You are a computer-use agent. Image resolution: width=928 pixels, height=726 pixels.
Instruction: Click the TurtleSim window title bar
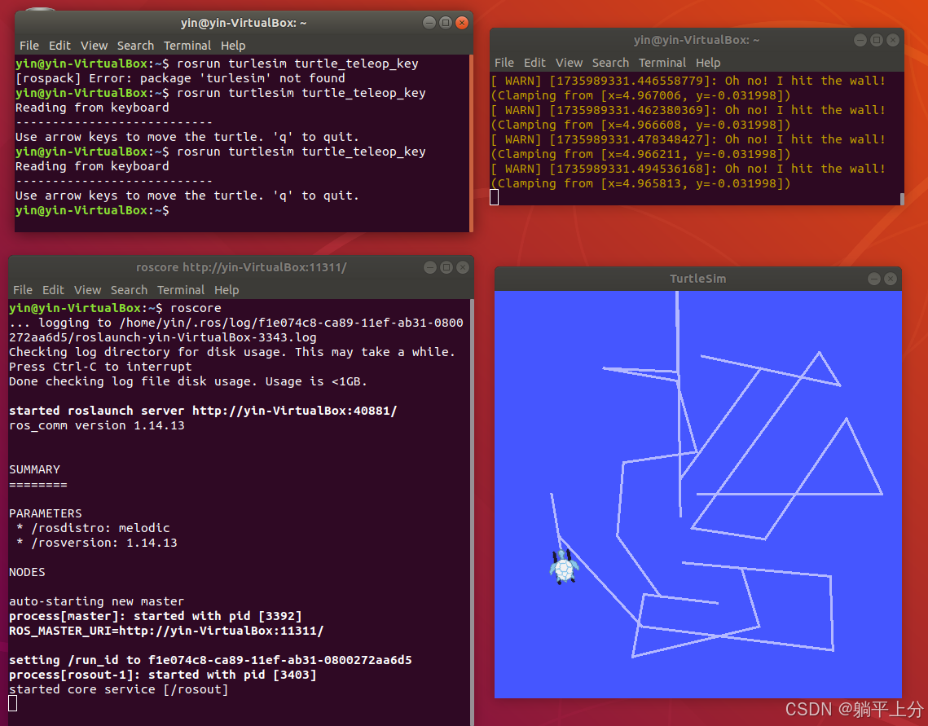pyautogui.click(x=697, y=279)
